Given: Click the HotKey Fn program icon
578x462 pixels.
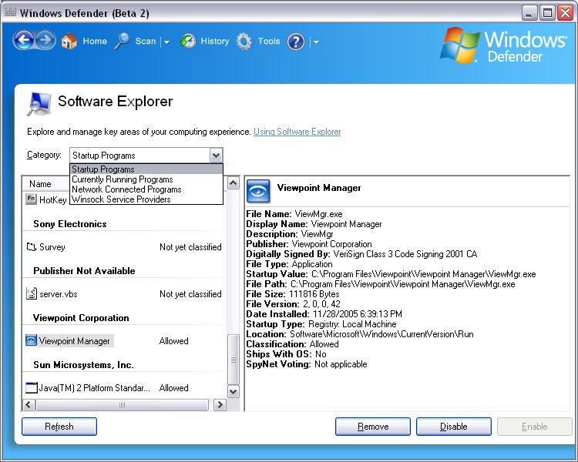Looking at the screenshot, I should [x=31, y=199].
